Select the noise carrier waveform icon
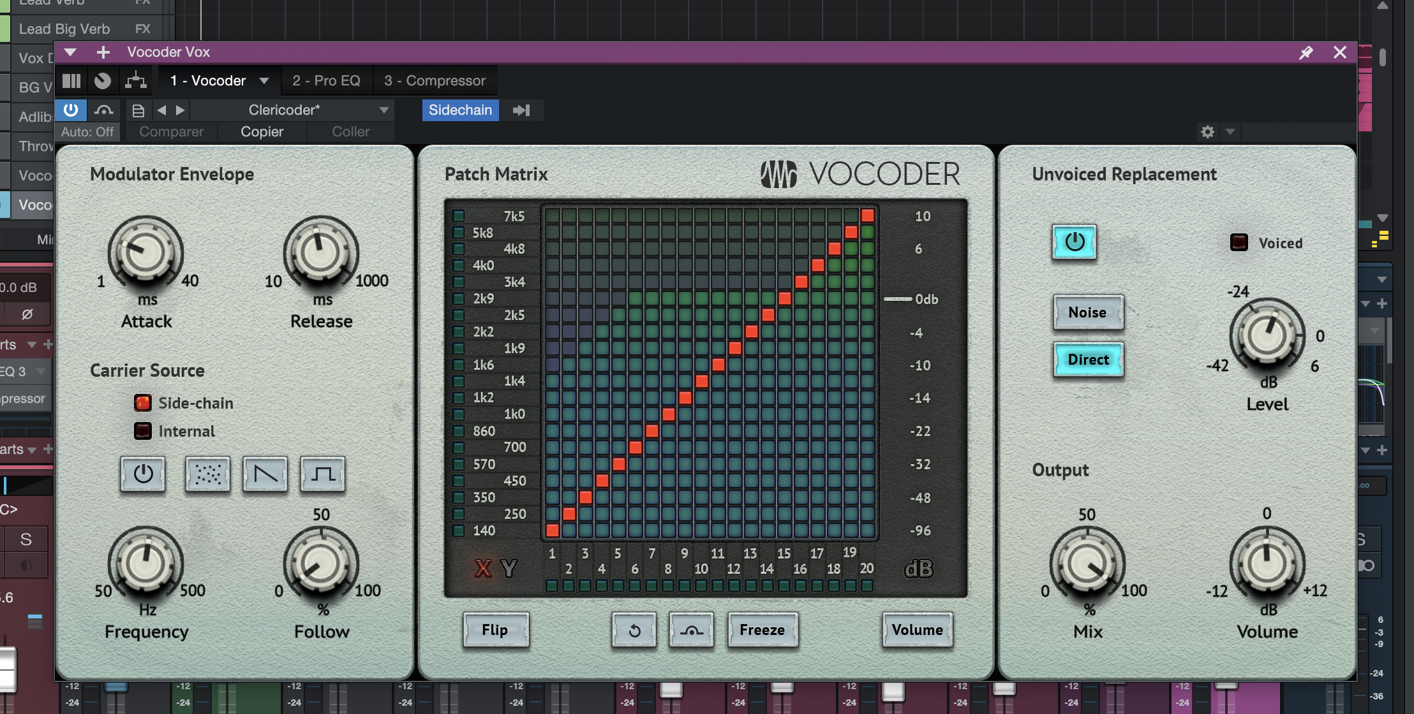 pyautogui.click(x=208, y=474)
